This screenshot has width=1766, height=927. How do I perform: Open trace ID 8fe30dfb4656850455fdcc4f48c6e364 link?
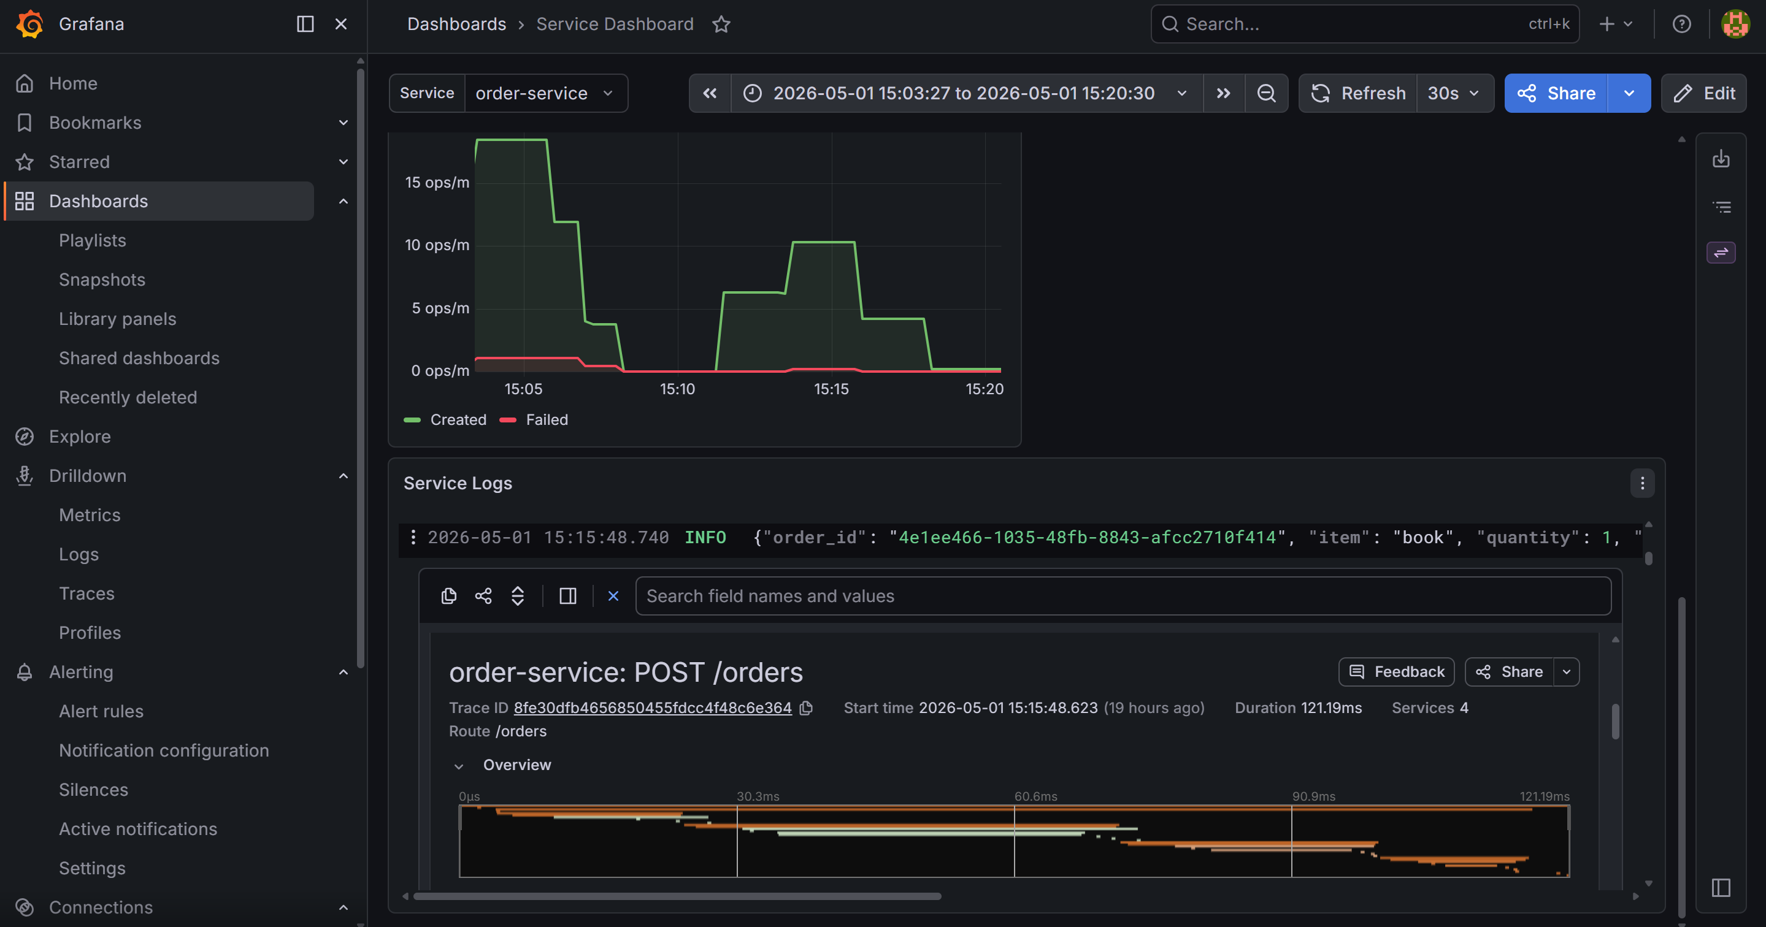(x=653, y=708)
